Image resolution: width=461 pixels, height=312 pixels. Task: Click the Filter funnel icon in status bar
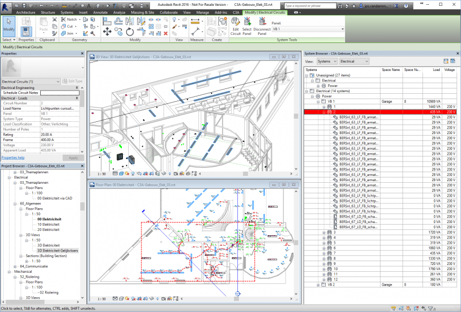click(x=431, y=308)
